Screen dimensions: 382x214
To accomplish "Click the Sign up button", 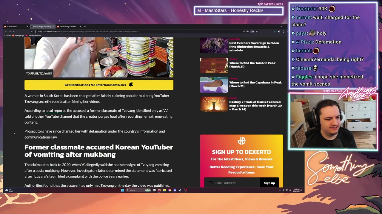I will (x=269, y=183).
